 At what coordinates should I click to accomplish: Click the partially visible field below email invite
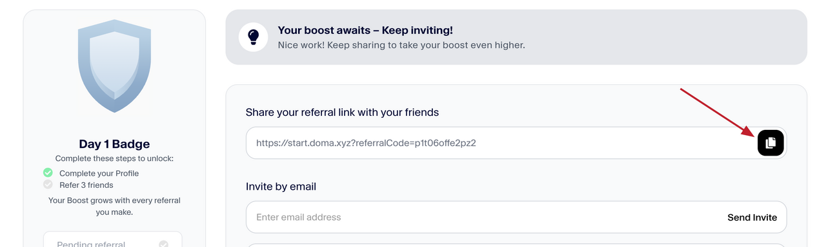click(x=516, y=245)
